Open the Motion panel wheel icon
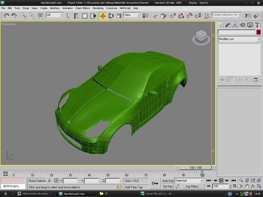Viewport: 263px width, 197px height. [242, 25]
